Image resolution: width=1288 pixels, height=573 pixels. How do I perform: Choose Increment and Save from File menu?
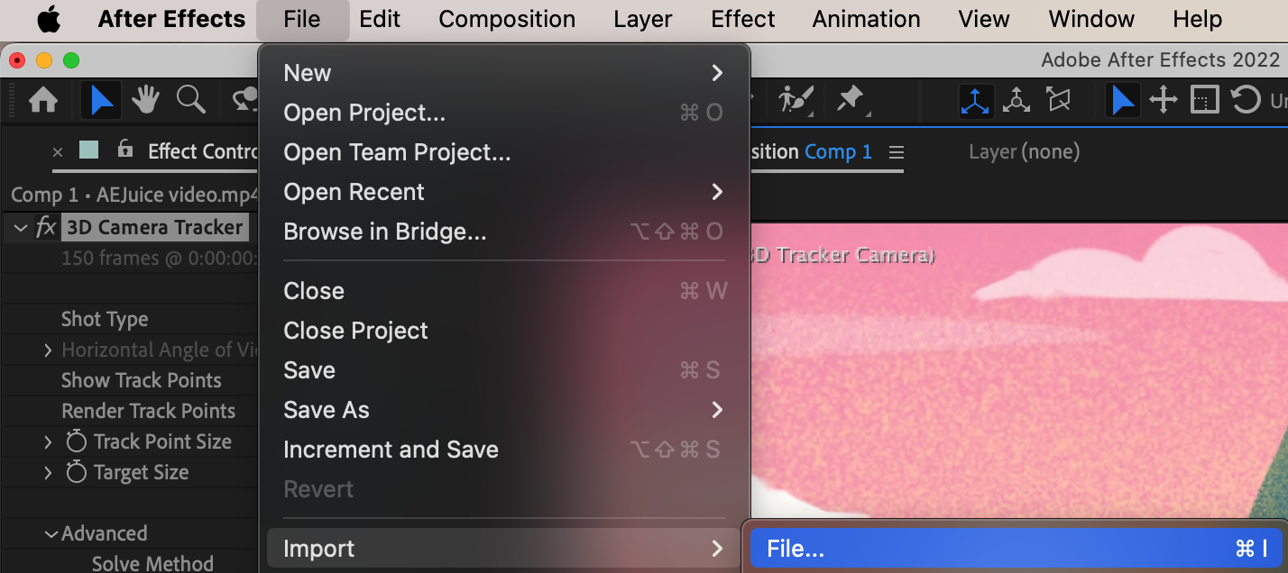click(391, 450)
